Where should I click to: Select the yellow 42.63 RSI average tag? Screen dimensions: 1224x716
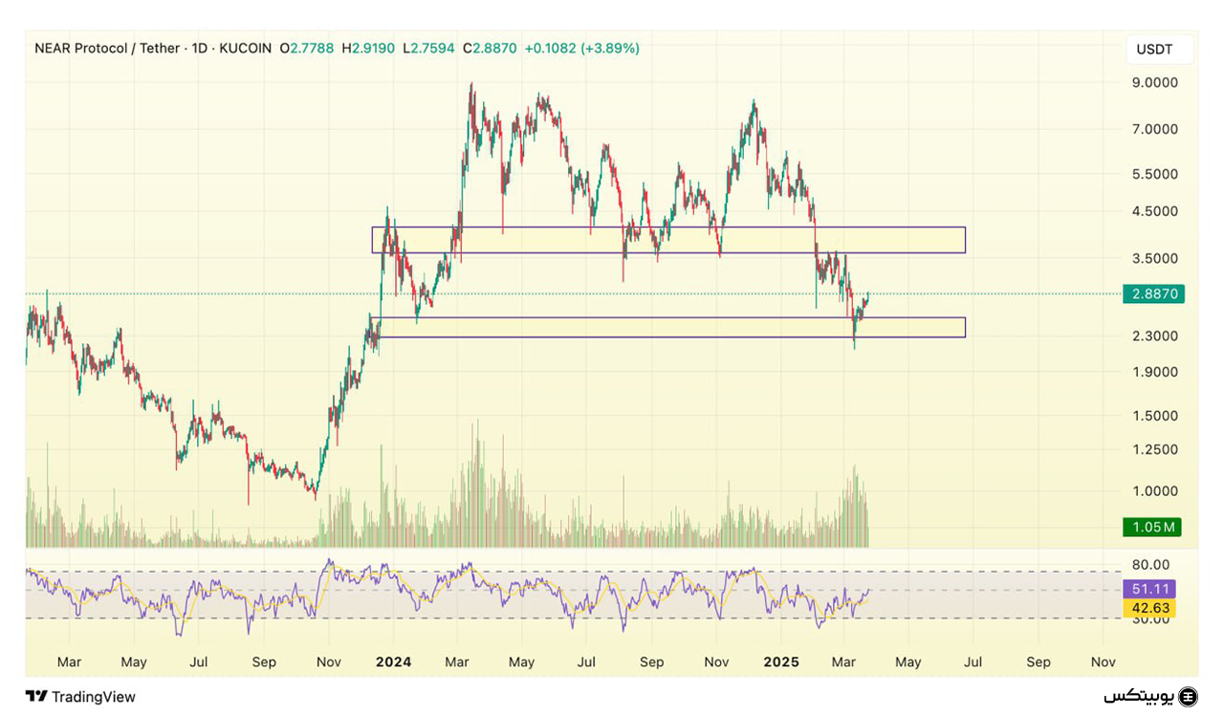click(1149, 608)
